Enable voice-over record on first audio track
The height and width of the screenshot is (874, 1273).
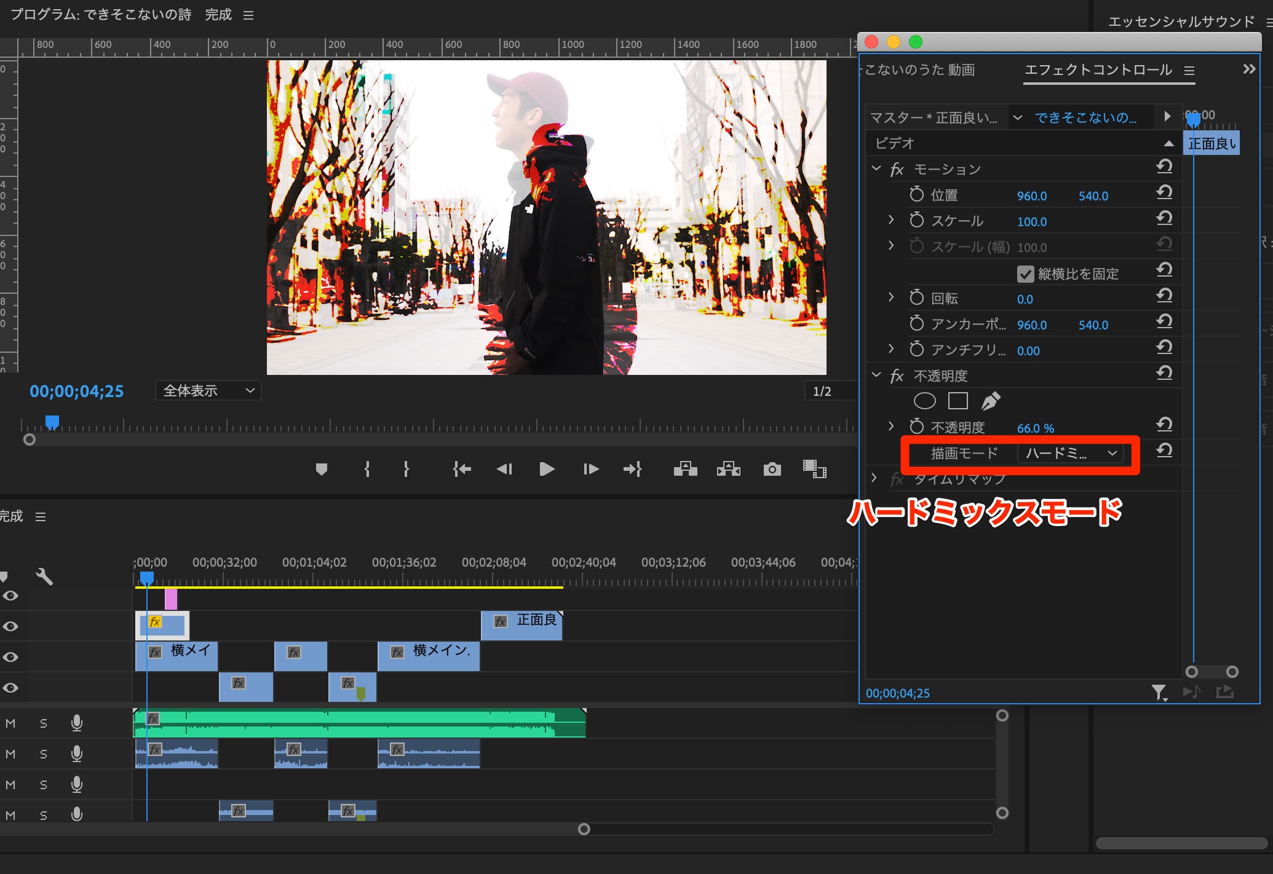77,723
